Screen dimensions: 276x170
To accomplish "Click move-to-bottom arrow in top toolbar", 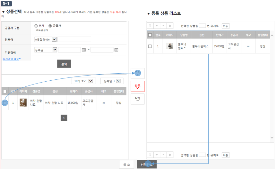I will point(150,26).
